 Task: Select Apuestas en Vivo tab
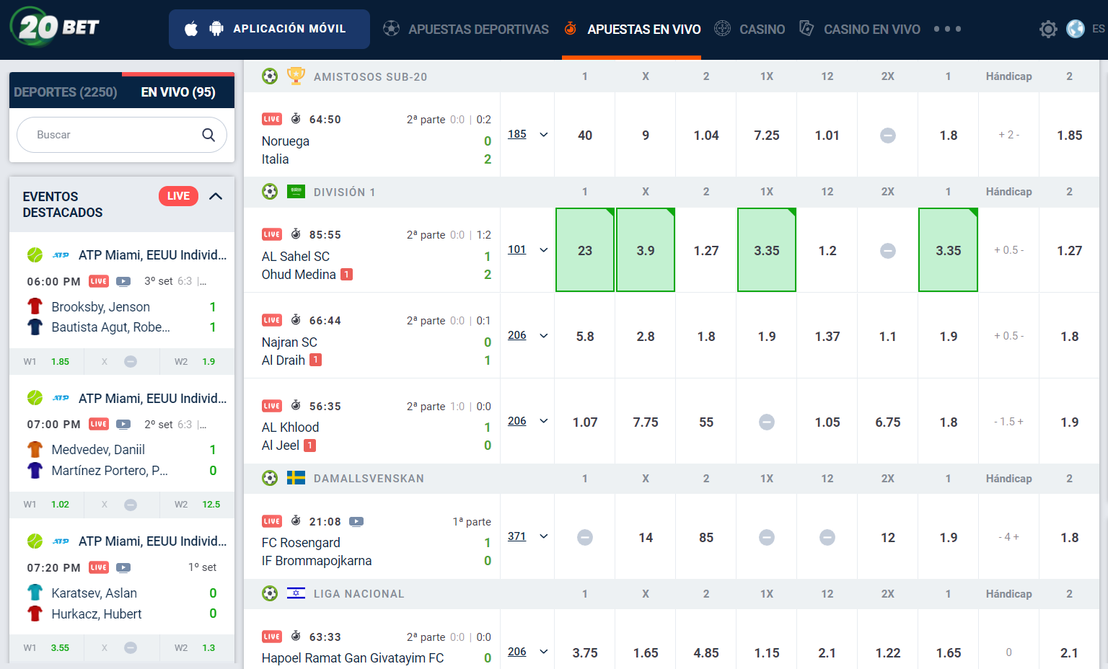point(632,29)
